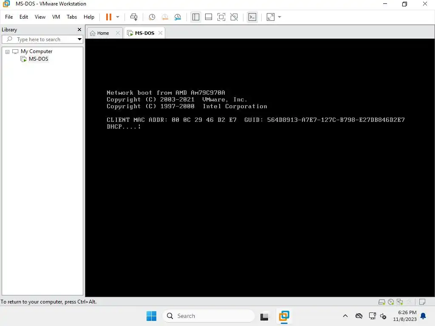Open the Task View taskbar icon

pyautogui.click(x=264, y=316)
